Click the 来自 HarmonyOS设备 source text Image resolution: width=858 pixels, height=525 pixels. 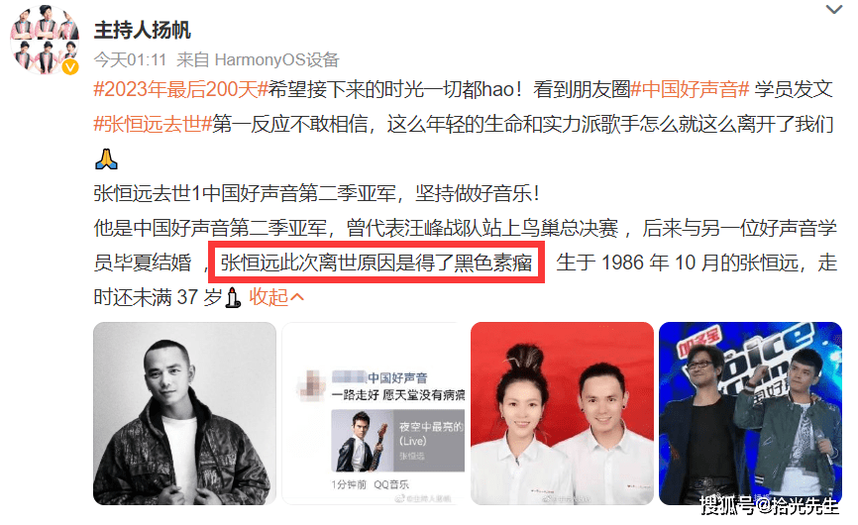point(258,59)
